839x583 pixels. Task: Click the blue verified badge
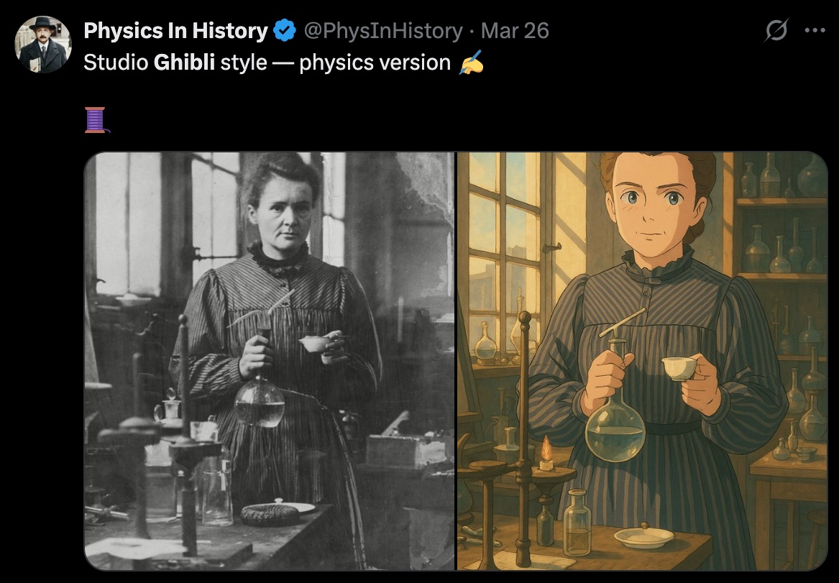tap(285, 30)
